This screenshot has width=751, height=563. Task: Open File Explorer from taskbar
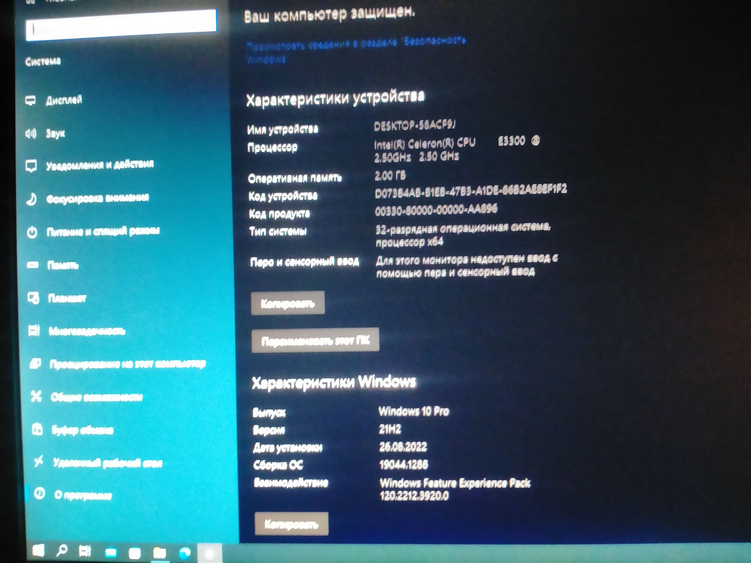point(160,553)
